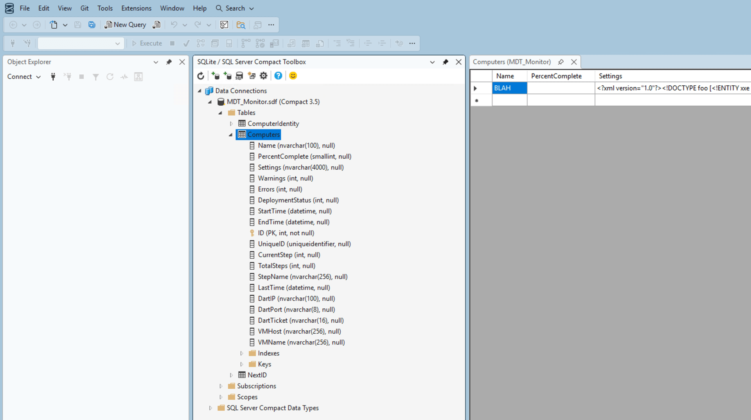Click the yellow smiley feedback icon
Screen dimensions: 751x420
pyautogui.click(x=293, y=76)
